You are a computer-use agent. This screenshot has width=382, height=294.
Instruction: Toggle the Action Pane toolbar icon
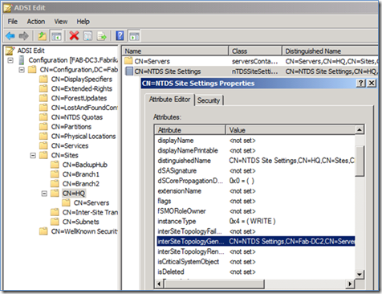coord(134,36)
